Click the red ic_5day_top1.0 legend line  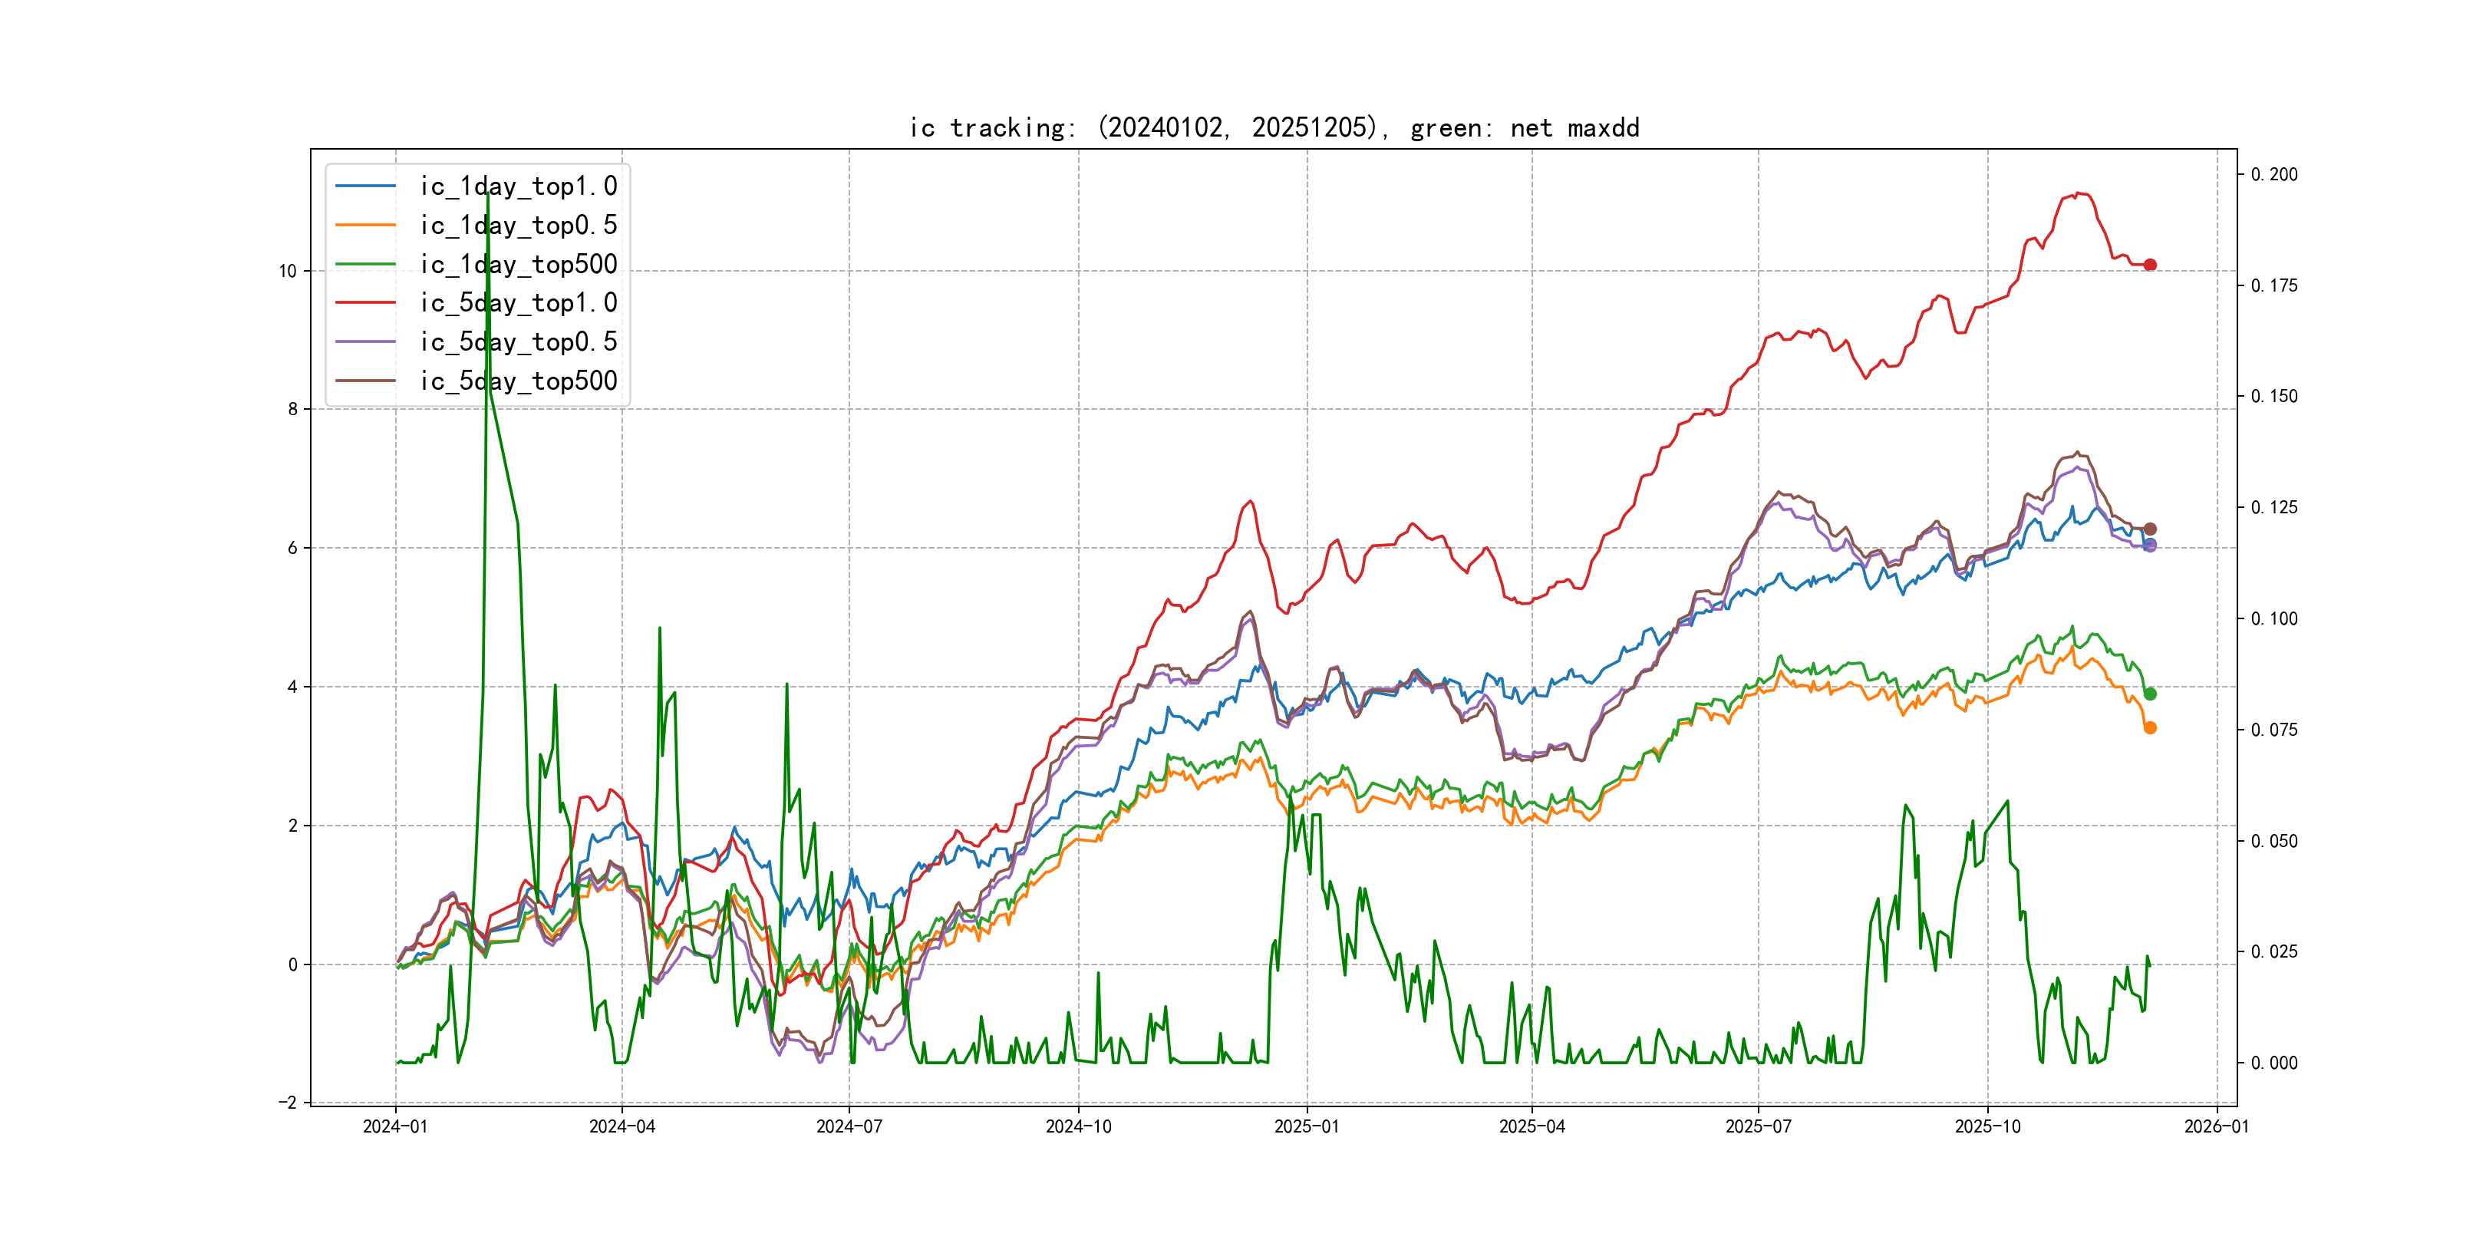[364, 303]
